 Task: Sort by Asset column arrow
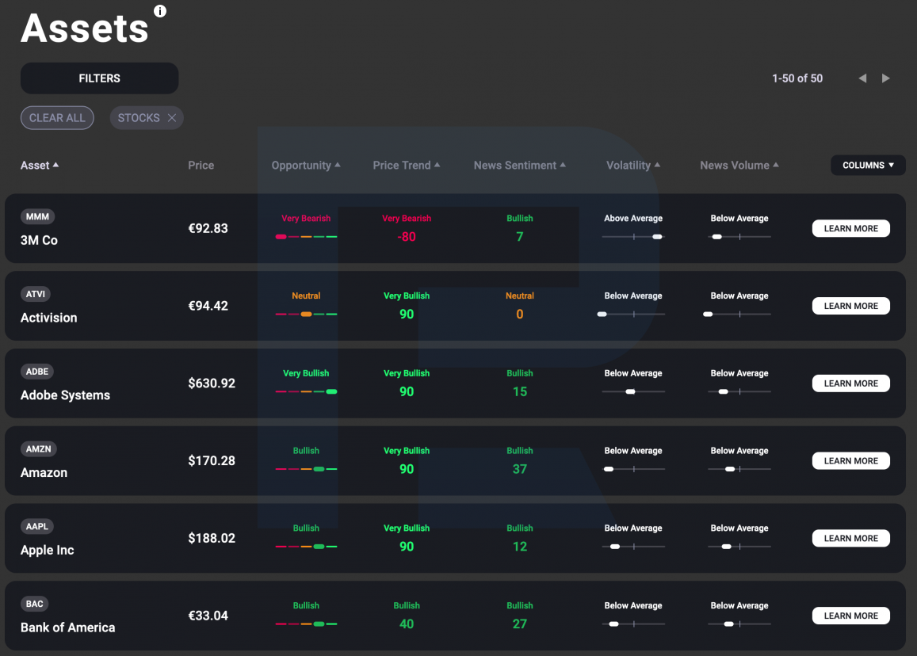pyautogui.click(x=55, y=166)
